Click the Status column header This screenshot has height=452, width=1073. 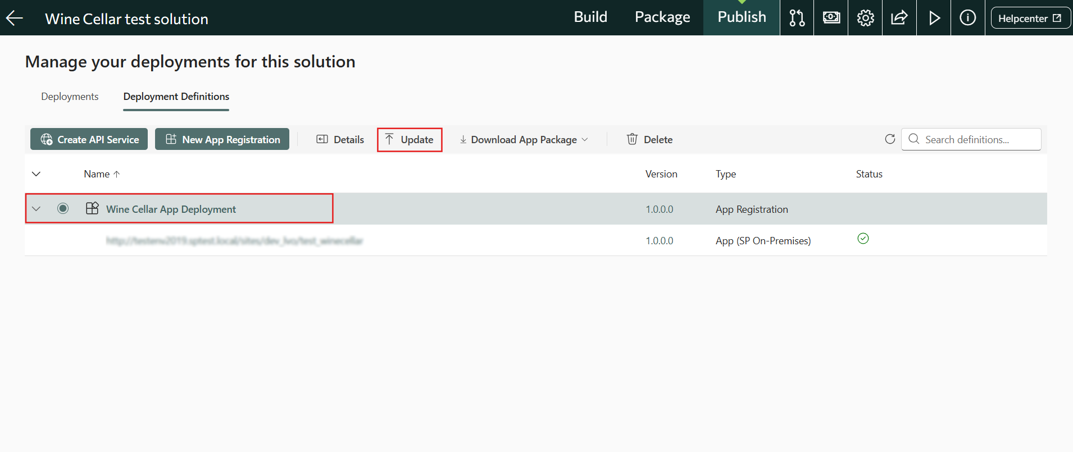(869, 174)
